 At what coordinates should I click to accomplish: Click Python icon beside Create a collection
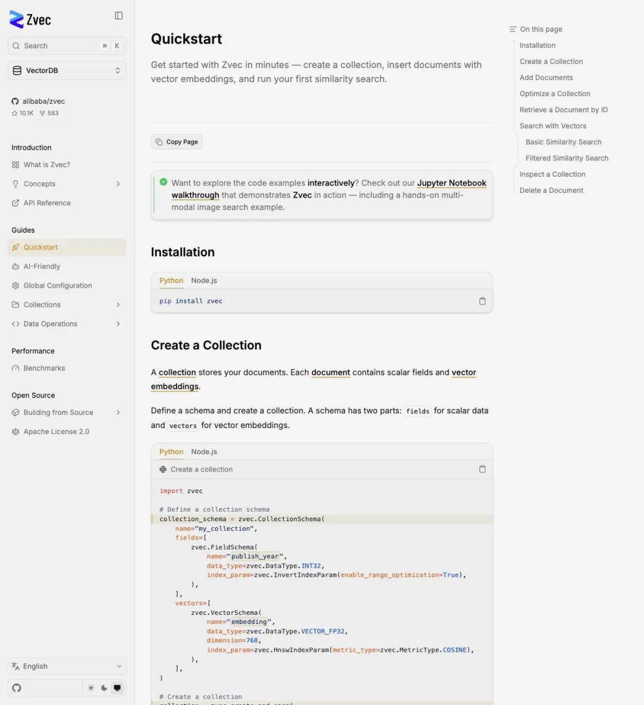[163, 469]
